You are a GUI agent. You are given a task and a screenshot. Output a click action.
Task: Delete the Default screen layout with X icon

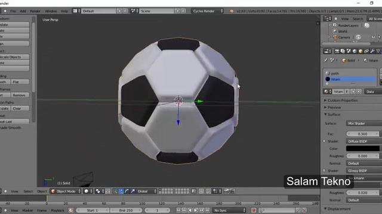(125, 11)
